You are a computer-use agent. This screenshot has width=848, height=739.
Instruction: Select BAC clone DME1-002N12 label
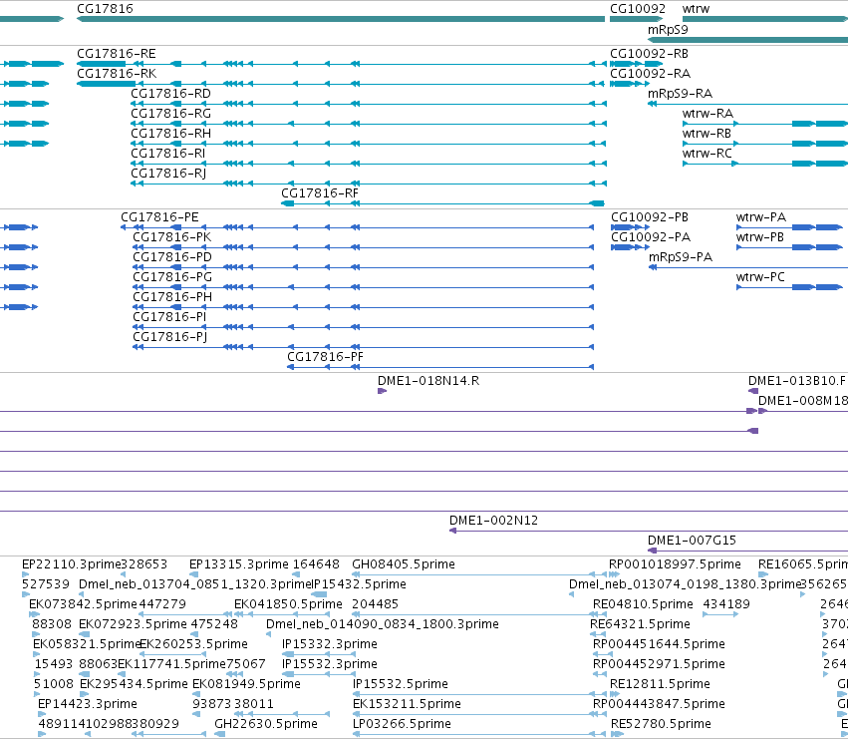tap(494, 521)
